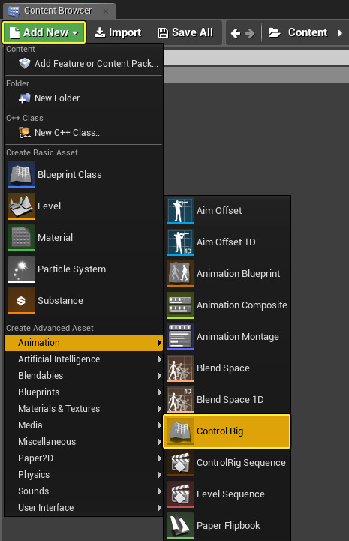Click the Substance asset icon
349x541 pixels.
[x=21, y=301]
